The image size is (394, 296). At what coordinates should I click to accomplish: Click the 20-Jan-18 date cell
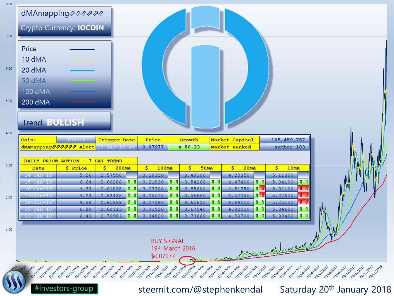(x=38, y=216)
